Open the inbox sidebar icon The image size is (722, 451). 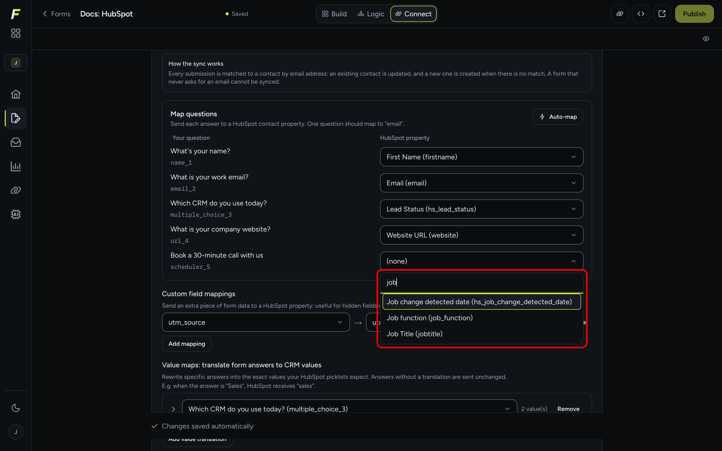point(16,142)
